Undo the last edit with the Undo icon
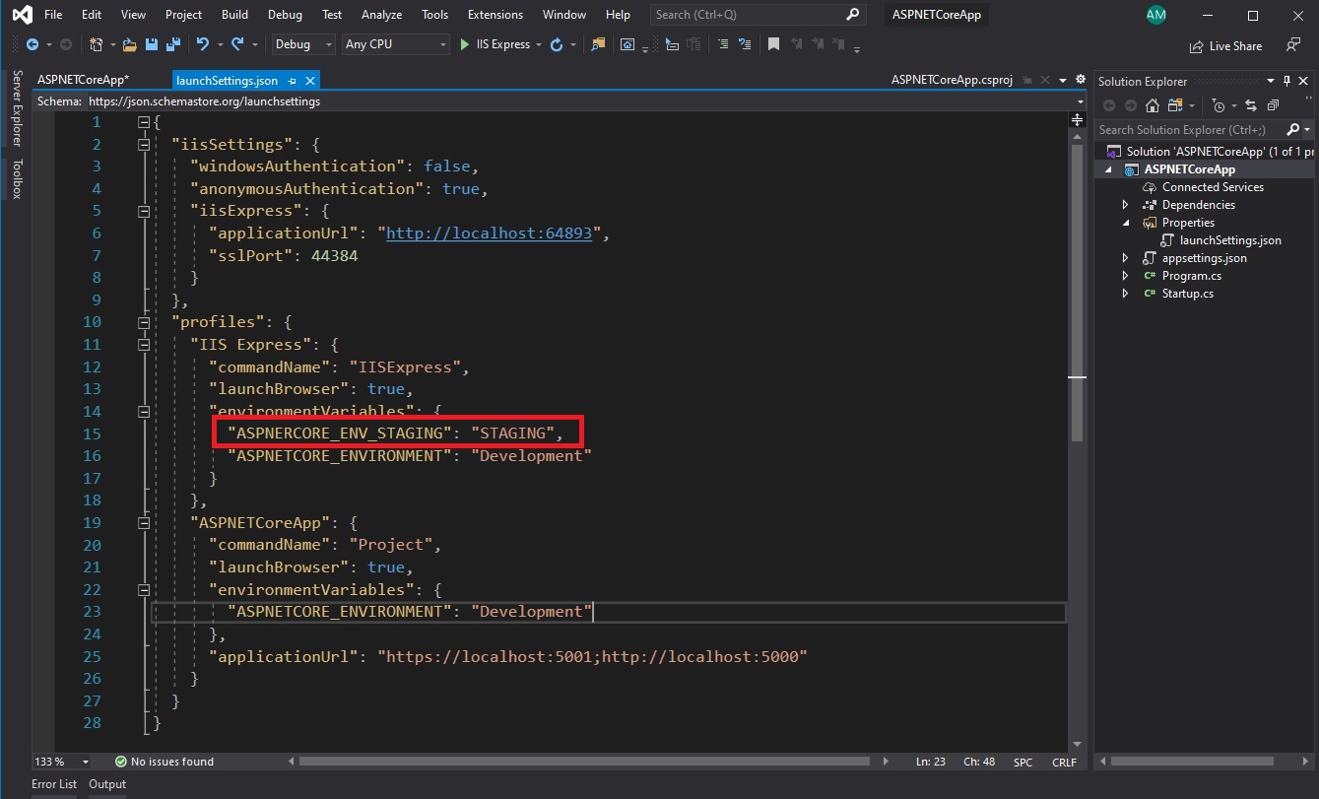Screen dimensions: 1319x799 [202, 44]
